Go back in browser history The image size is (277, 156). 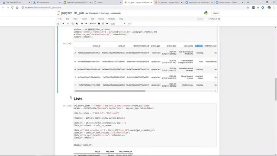tap(3, 8)
